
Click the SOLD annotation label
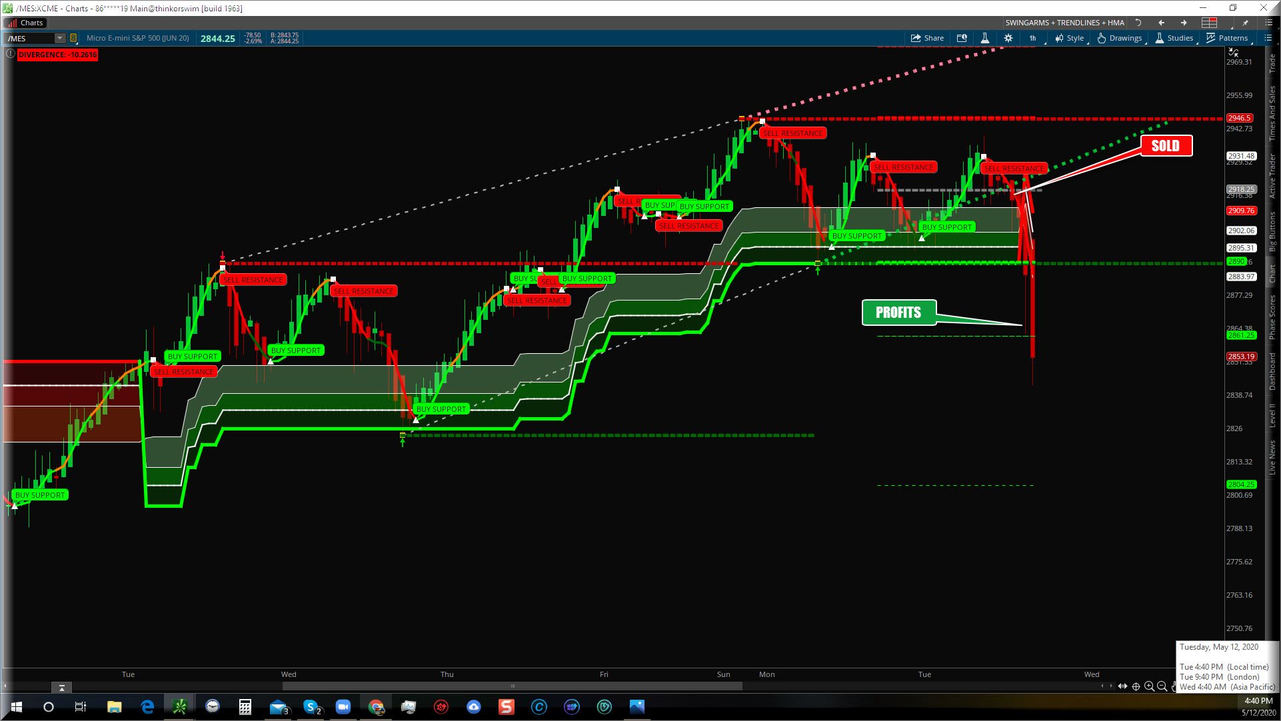click(1165, 146)
